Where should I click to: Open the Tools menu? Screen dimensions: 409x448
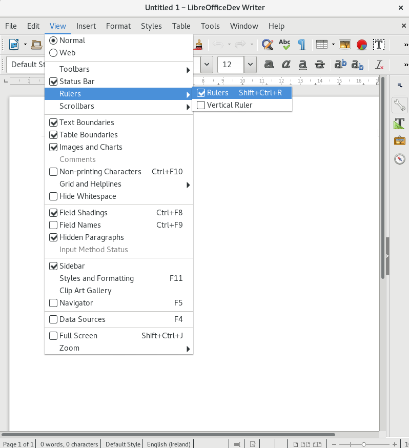[x=210, y=26]
